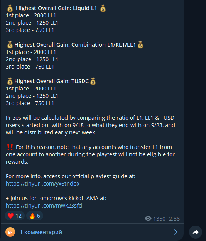Click the Prizes will be calculated paragraph

coord(90,125)
